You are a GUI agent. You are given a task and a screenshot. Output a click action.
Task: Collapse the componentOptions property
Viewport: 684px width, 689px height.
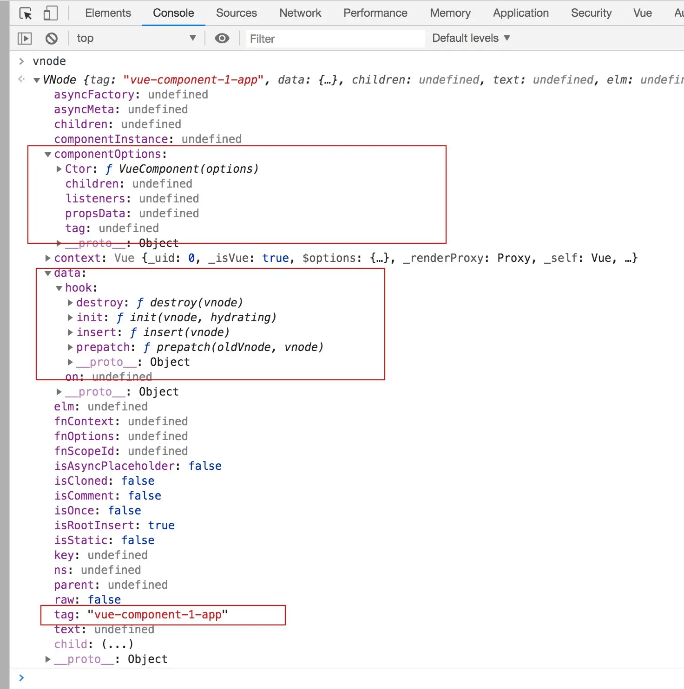pyautogui.click(x=48, y=155)
